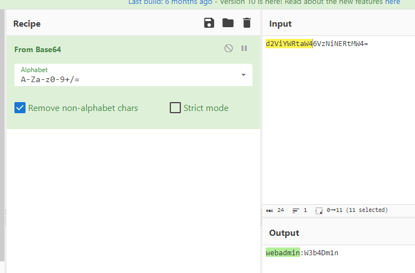415x273 pixels.
Task: Click the left panel scrollbar
Action: tap(2, 135)
